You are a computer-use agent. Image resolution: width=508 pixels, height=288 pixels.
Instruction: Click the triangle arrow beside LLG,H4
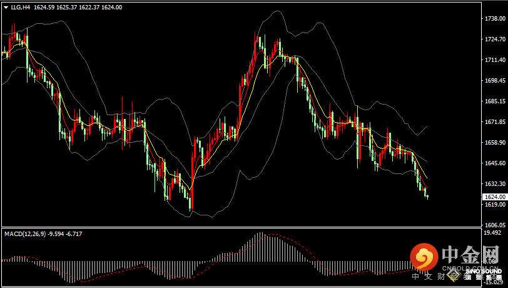(5, 8)
